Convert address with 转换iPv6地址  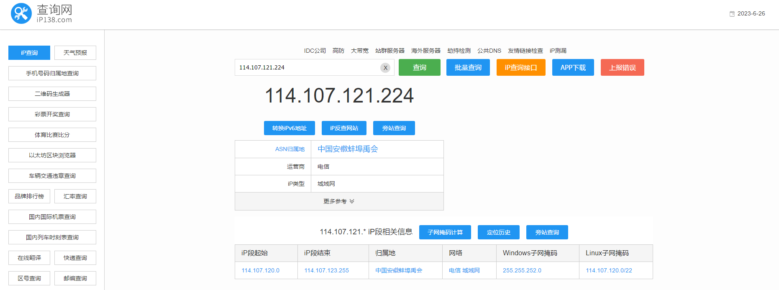289,128
